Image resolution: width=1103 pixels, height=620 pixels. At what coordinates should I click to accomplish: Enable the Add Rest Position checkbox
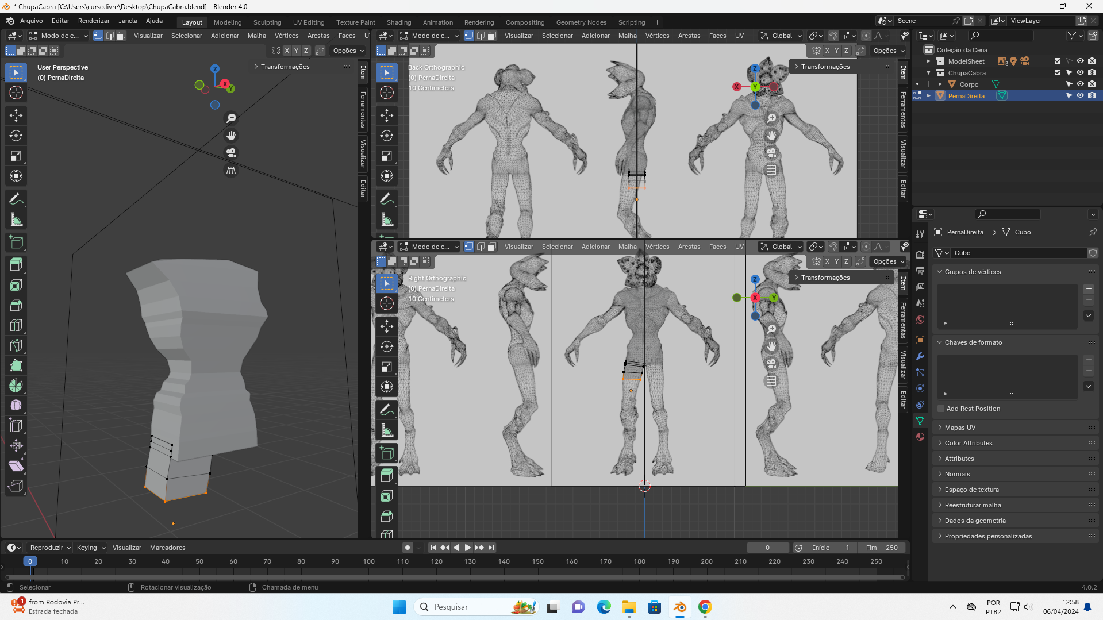(x=941, y=409)
